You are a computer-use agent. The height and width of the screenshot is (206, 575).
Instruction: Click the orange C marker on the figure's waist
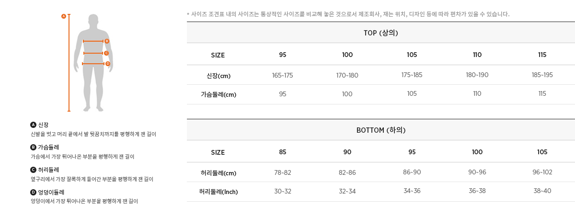tap(106, 53)
